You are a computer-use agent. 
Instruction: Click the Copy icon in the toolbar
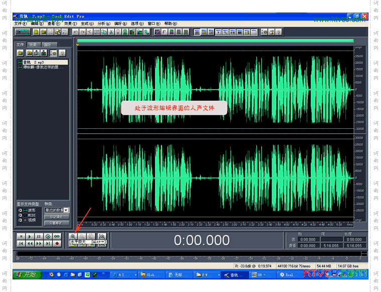click(x=104, y=32)
